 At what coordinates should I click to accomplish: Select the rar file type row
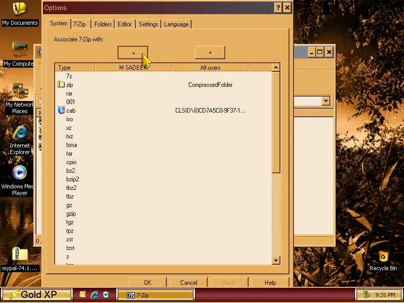coord(163,93)
